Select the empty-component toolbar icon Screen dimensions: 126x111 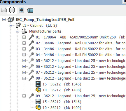click(x=12, y=10)
